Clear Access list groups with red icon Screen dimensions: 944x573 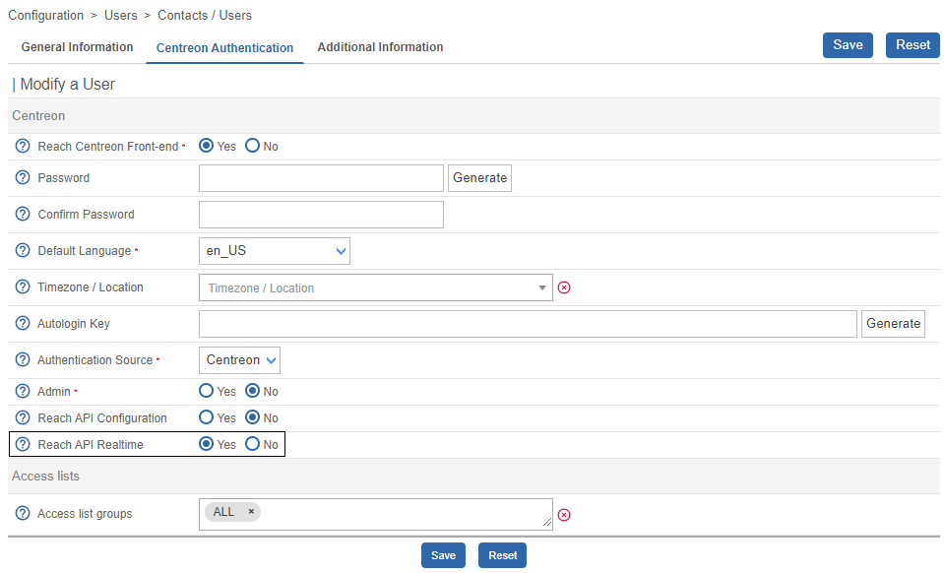point(564,514)
